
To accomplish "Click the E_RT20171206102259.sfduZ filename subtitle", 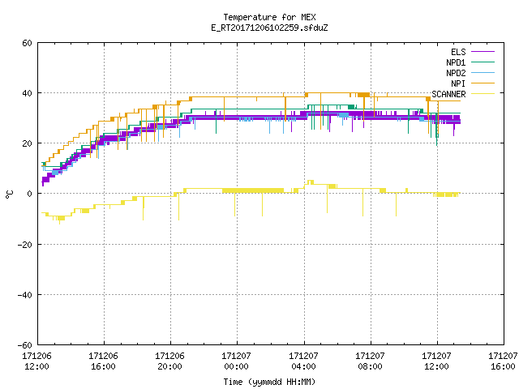I will coord(269,28).
